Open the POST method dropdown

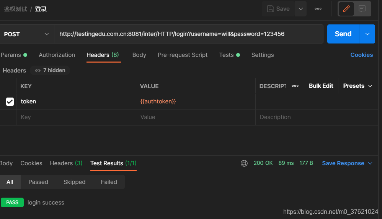tap(26, 34)
